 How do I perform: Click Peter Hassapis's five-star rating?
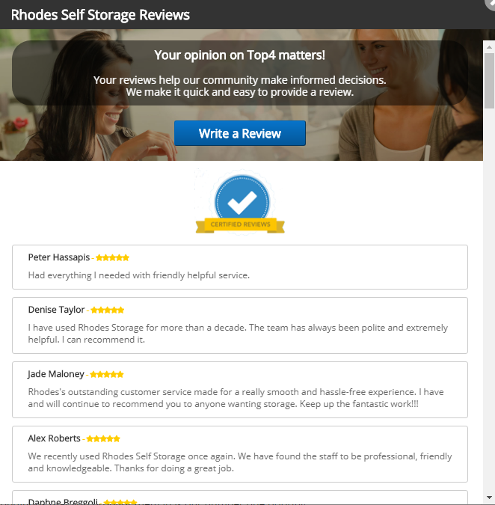tap(112, 257)
